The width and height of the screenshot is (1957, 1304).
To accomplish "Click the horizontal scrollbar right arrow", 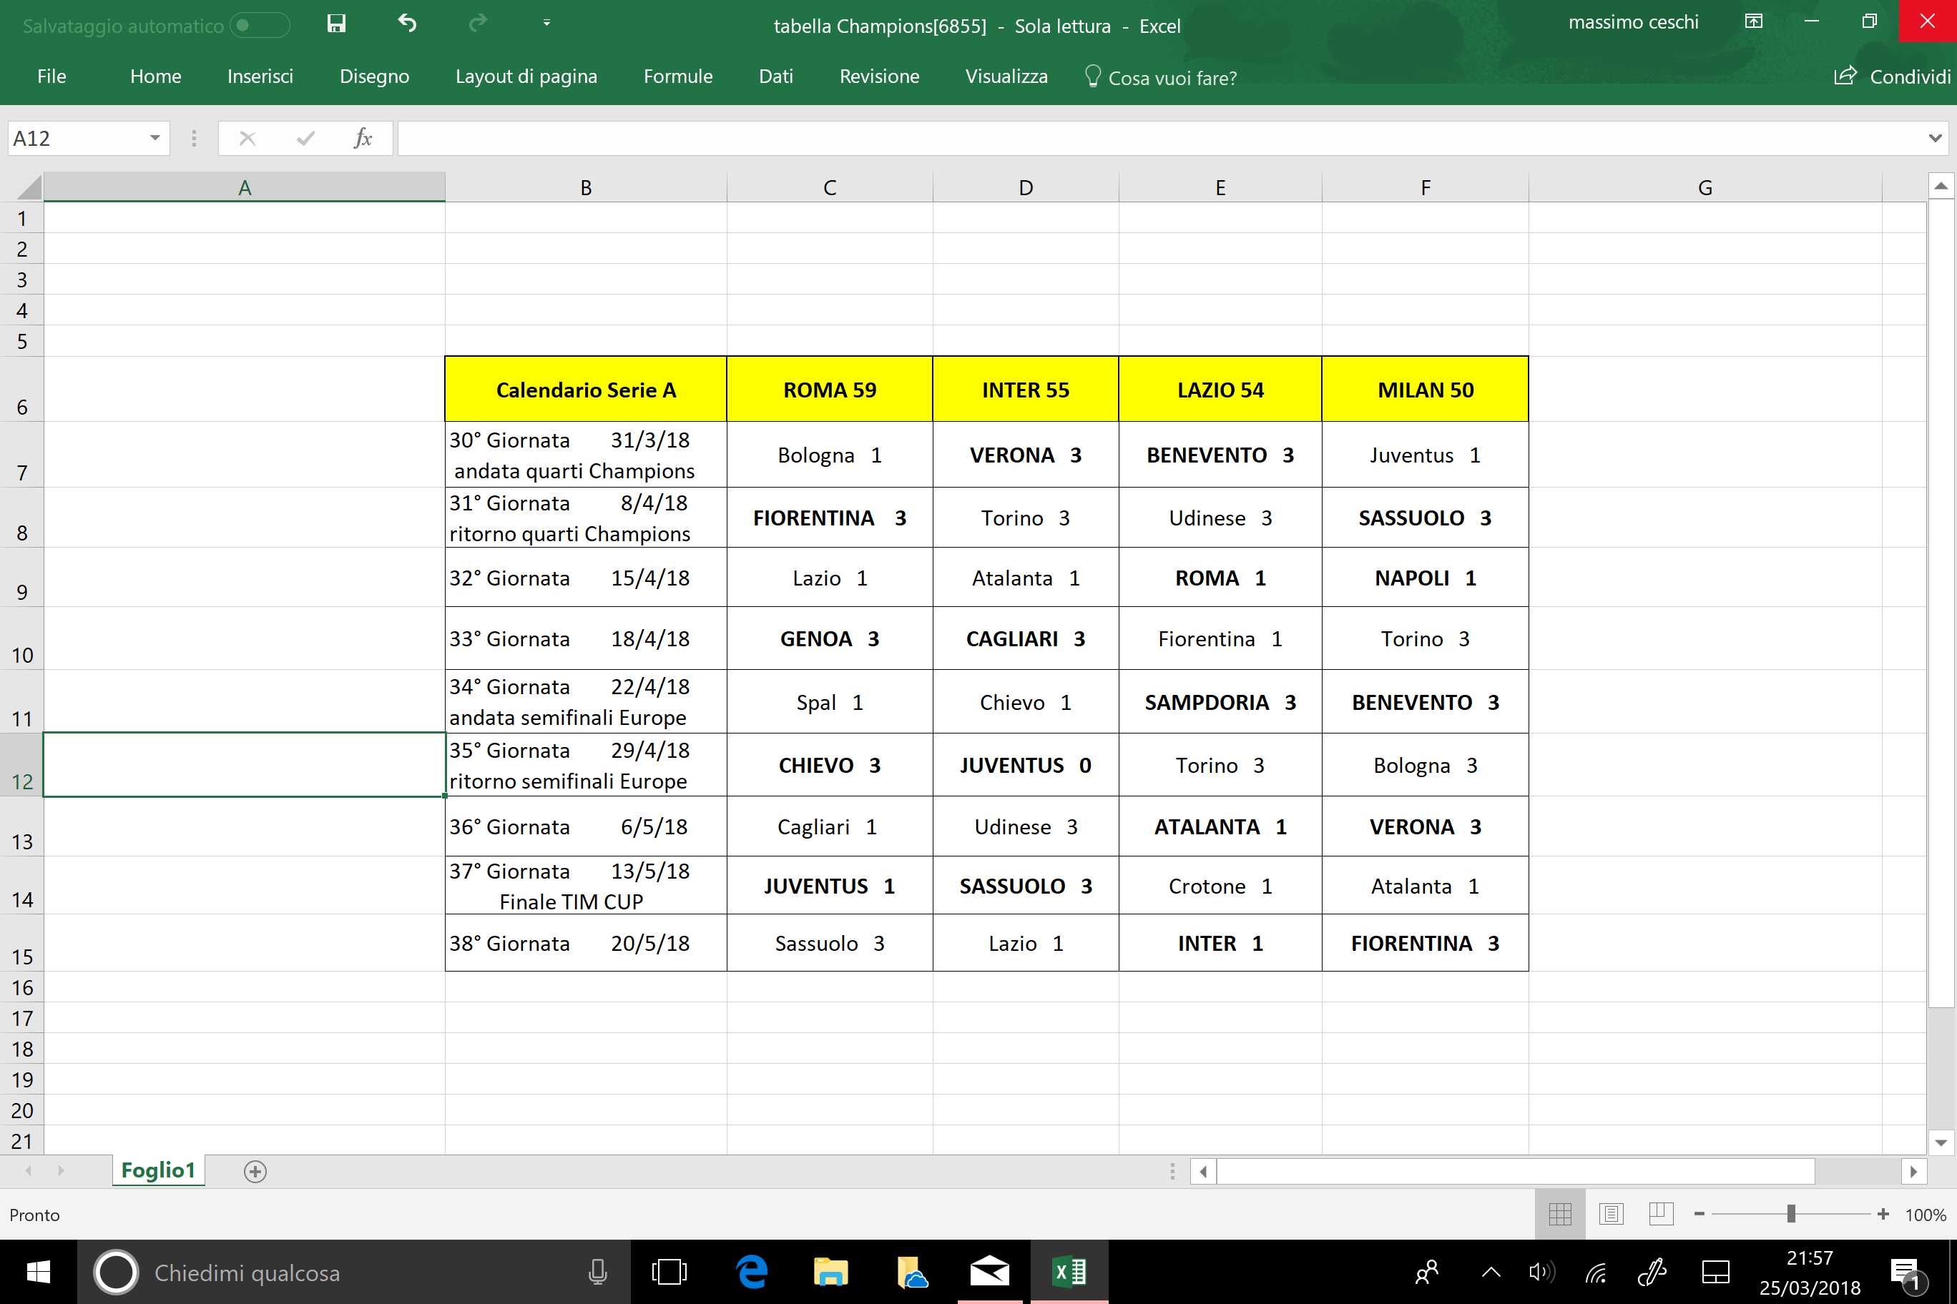I will point(1914,1171).
